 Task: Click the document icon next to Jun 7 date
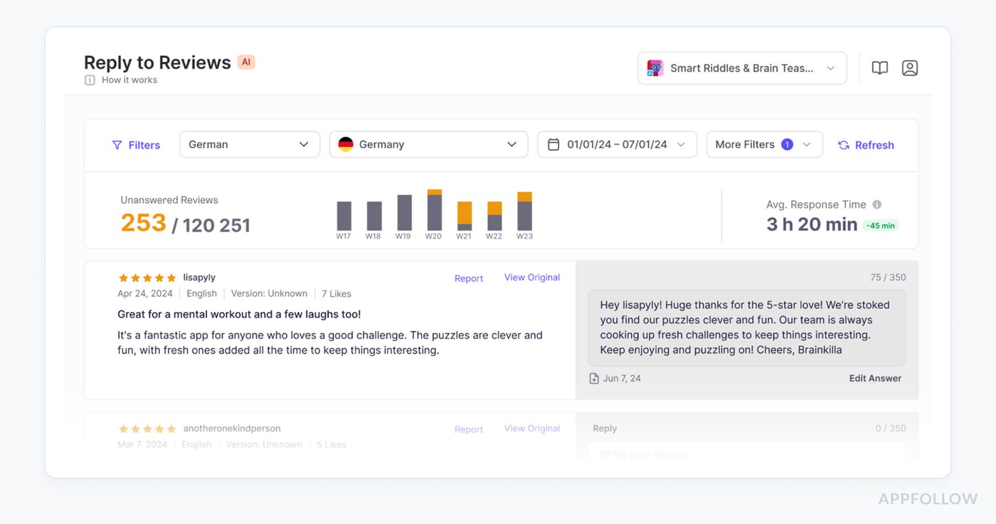(x=594, y=378)
